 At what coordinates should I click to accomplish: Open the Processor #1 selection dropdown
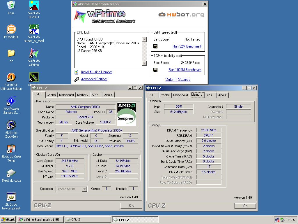(85, 189)
